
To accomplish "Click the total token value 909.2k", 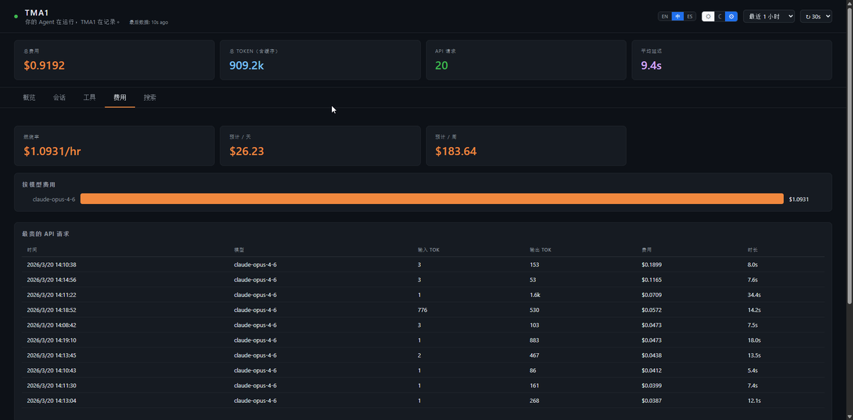I will (x=247, y=65).
